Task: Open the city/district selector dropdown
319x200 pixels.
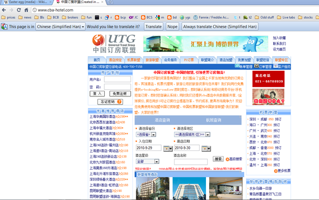Action: (192, 135)
